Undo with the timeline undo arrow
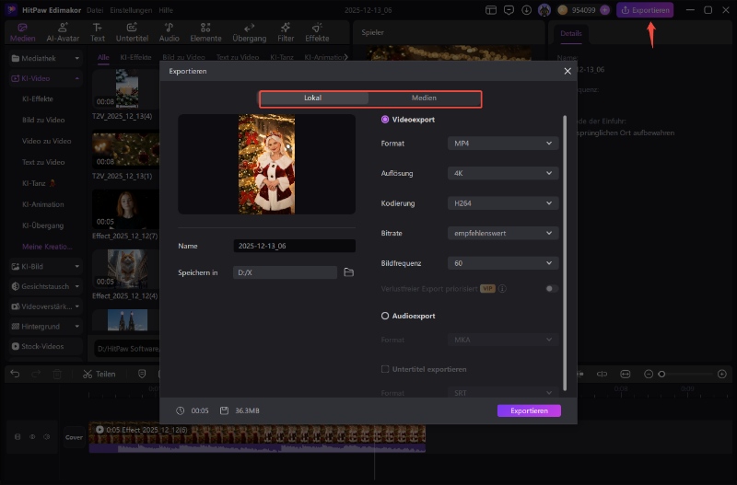737x485 pixels. [15, 374]
